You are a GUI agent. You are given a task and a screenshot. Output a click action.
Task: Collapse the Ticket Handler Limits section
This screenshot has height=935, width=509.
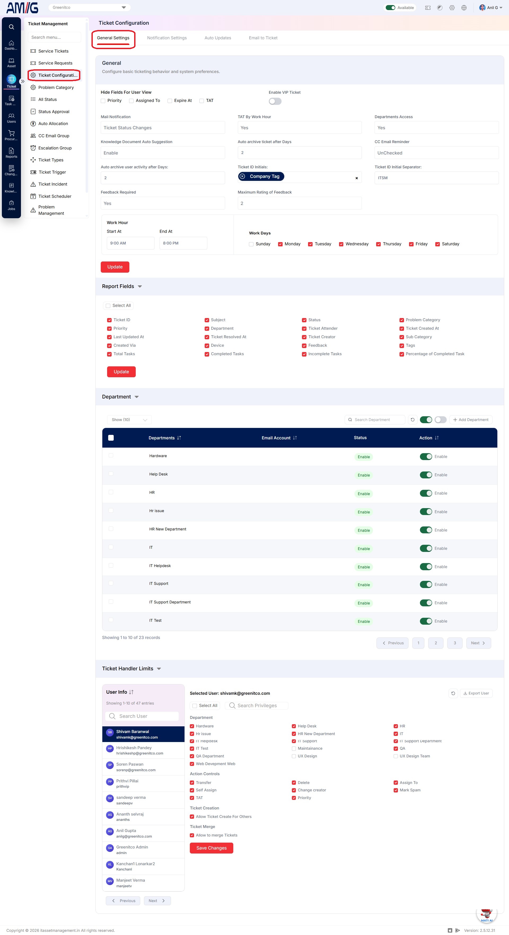tap(159, 669)
